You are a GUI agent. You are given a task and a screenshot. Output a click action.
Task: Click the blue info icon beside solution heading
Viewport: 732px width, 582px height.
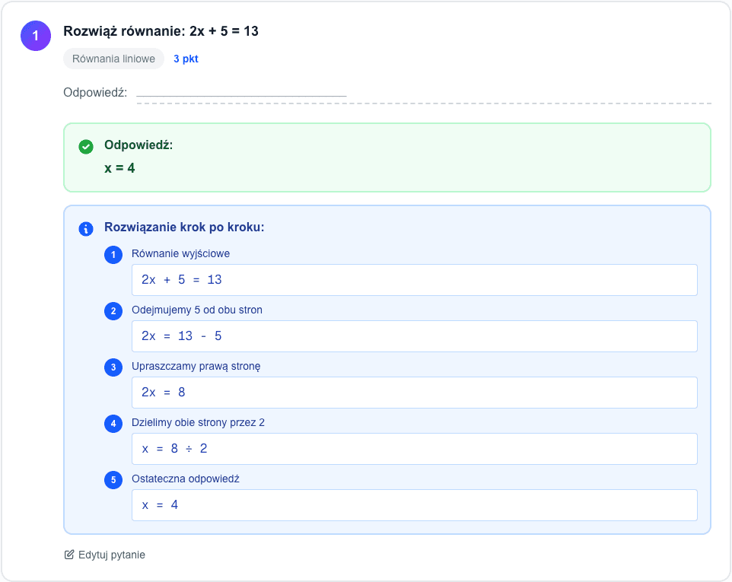pos(86,228)
